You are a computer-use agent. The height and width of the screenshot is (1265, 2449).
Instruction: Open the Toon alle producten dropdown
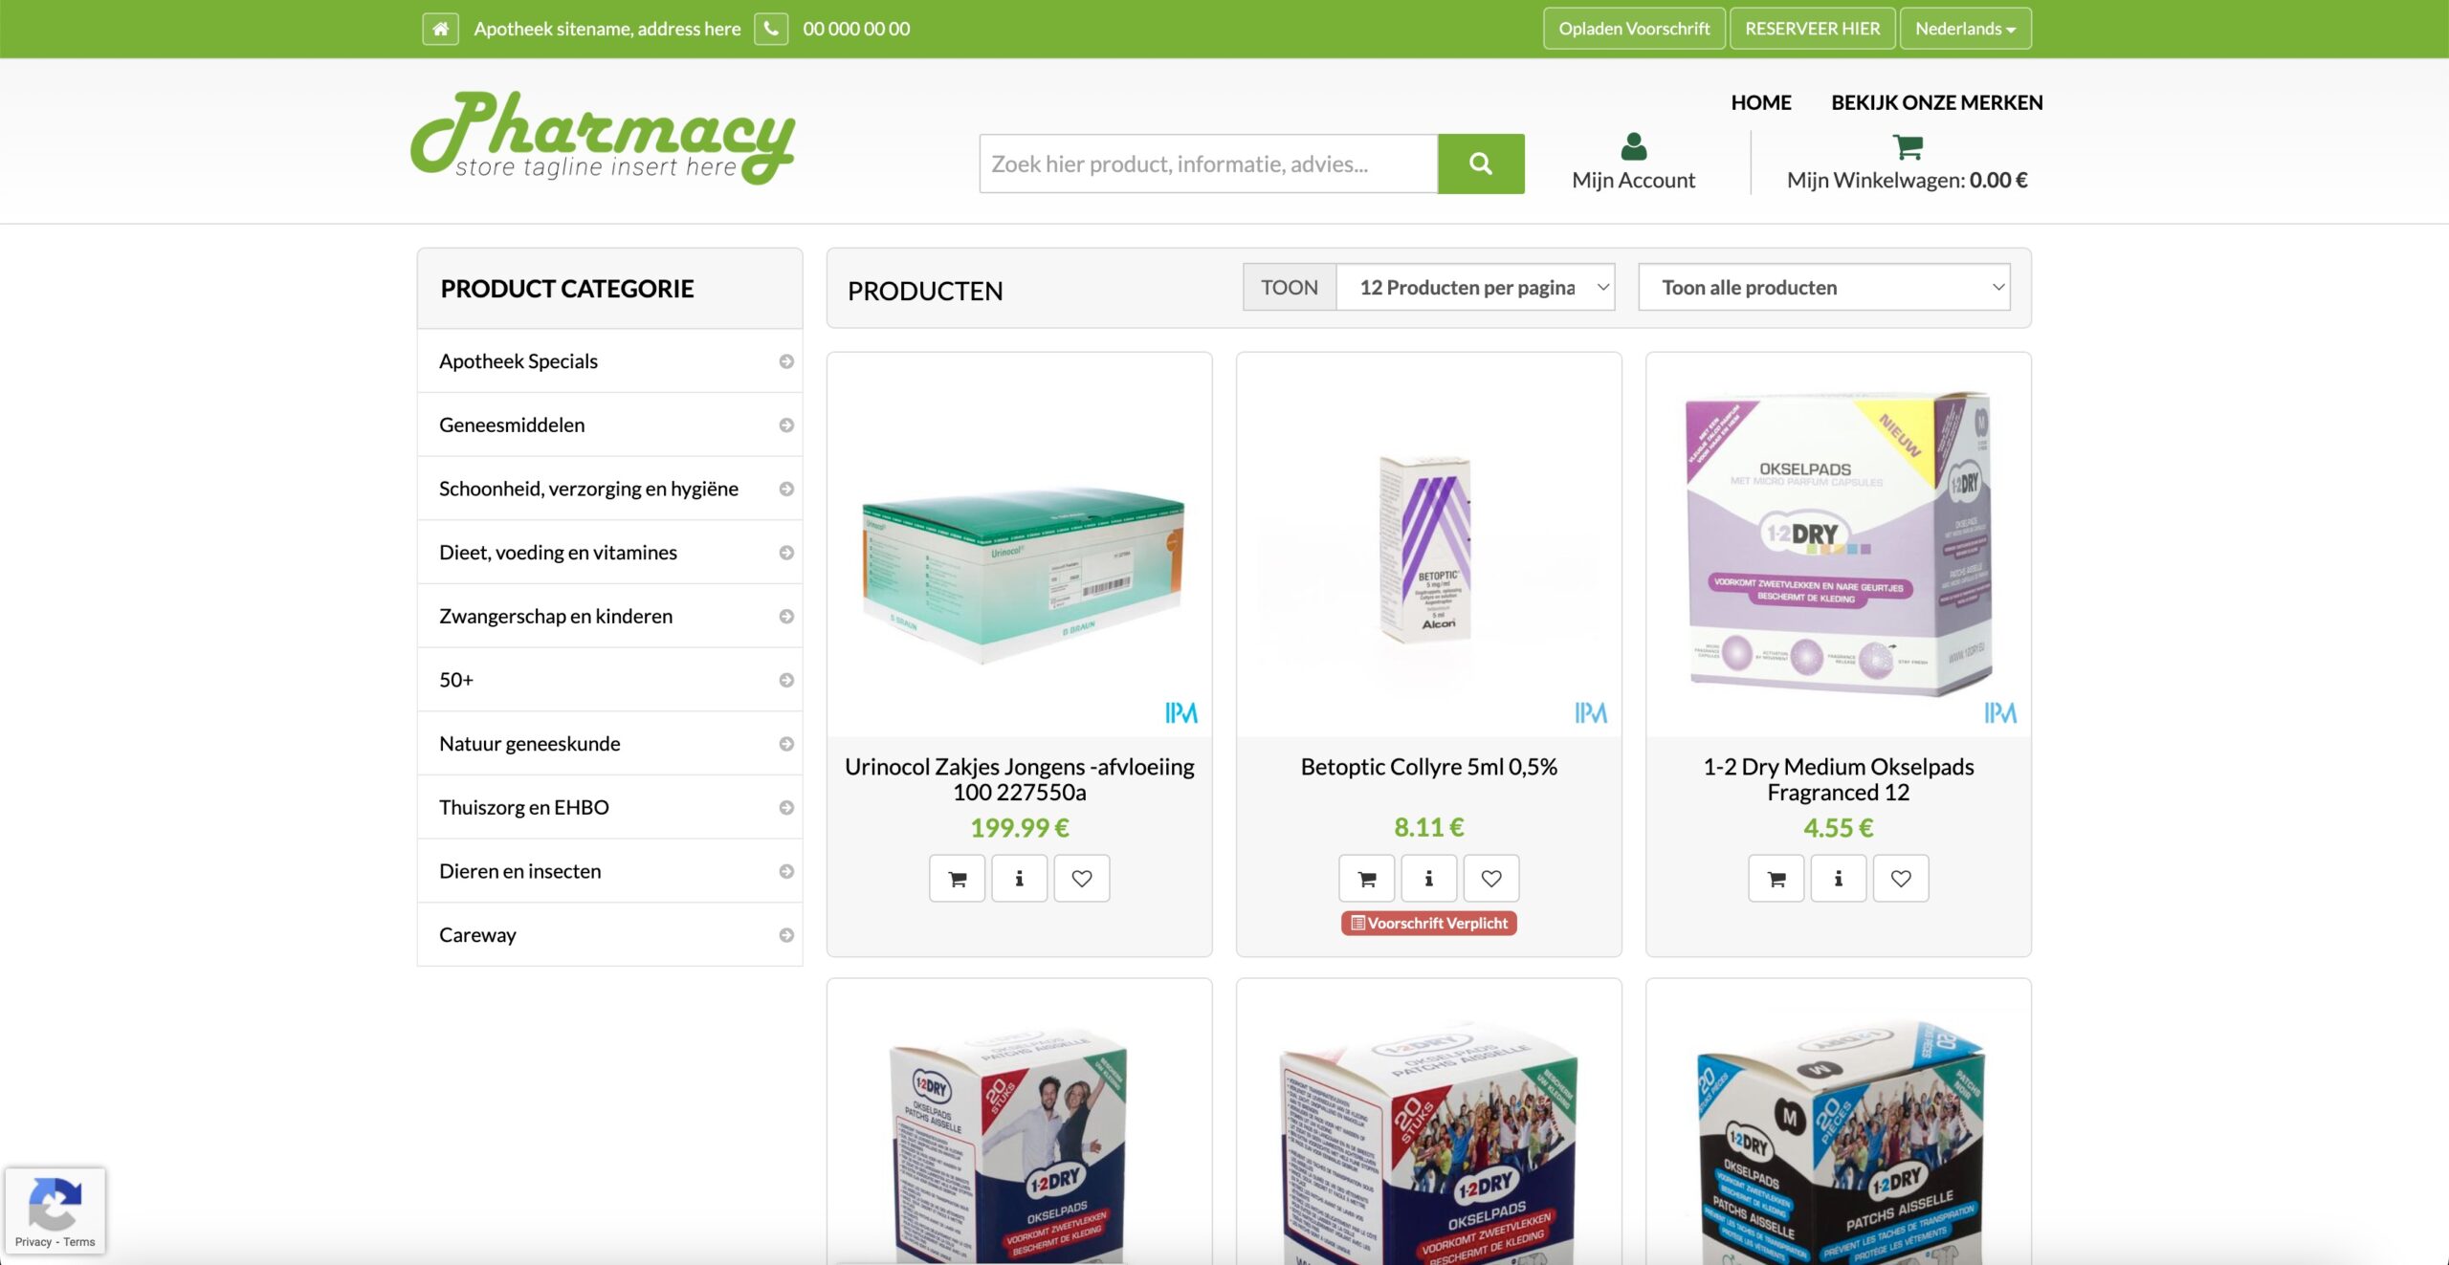[1824, 287]
